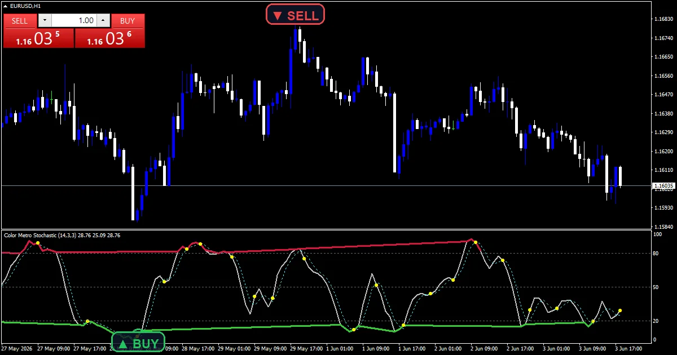Click the 50 level on stochastic scale

click(x=657, y=287)
